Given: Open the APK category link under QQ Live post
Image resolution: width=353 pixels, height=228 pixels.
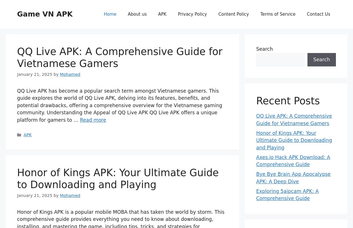Looking at the screenshot, I should tap(28, 135).
